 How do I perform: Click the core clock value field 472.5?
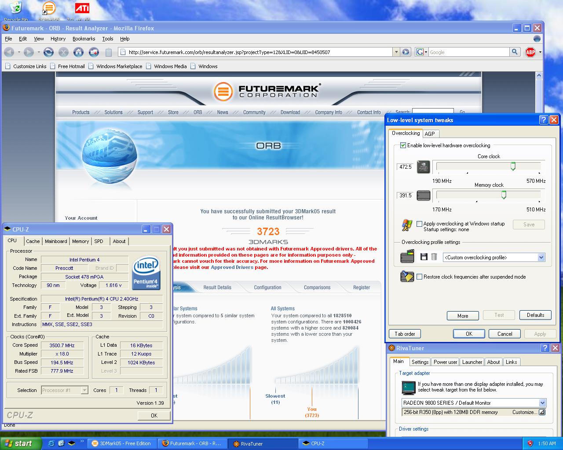point(405,167)
